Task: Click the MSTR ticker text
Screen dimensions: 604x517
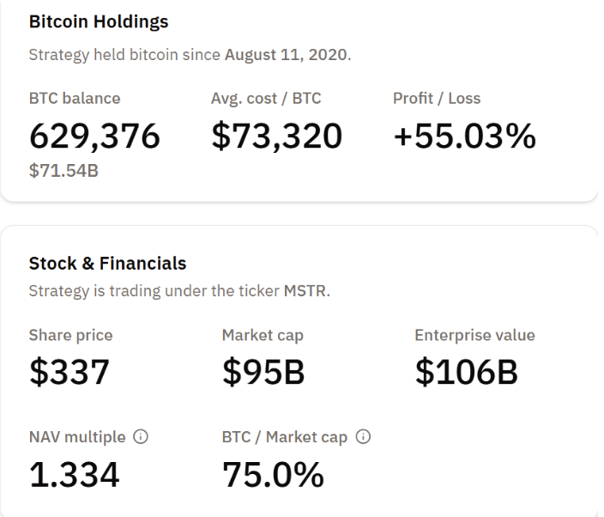Action: pyautogui.click(x=307, y=291)
